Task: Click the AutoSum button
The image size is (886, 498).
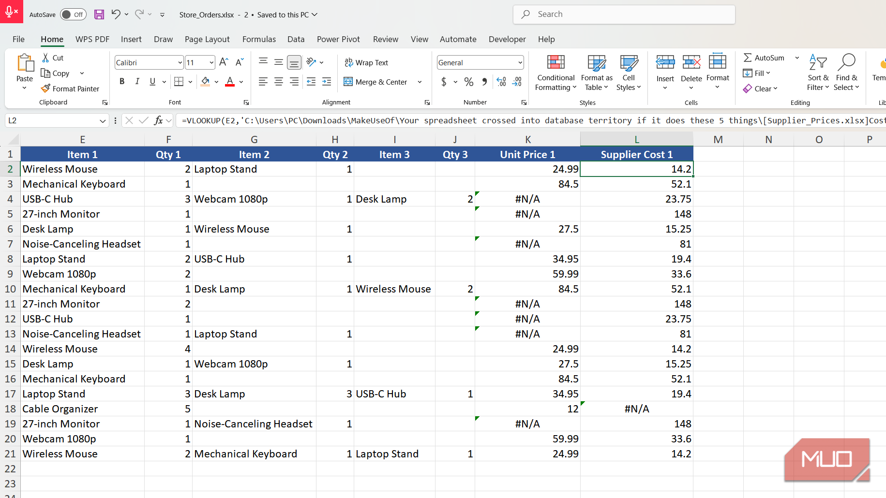Action: [764, 58]
